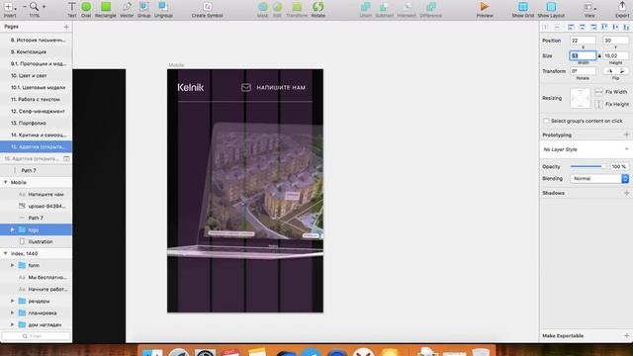The width and height of the screenshot is (633, 356).
Task: Open the Insert menu in toolbar
Action: [10, 10]
